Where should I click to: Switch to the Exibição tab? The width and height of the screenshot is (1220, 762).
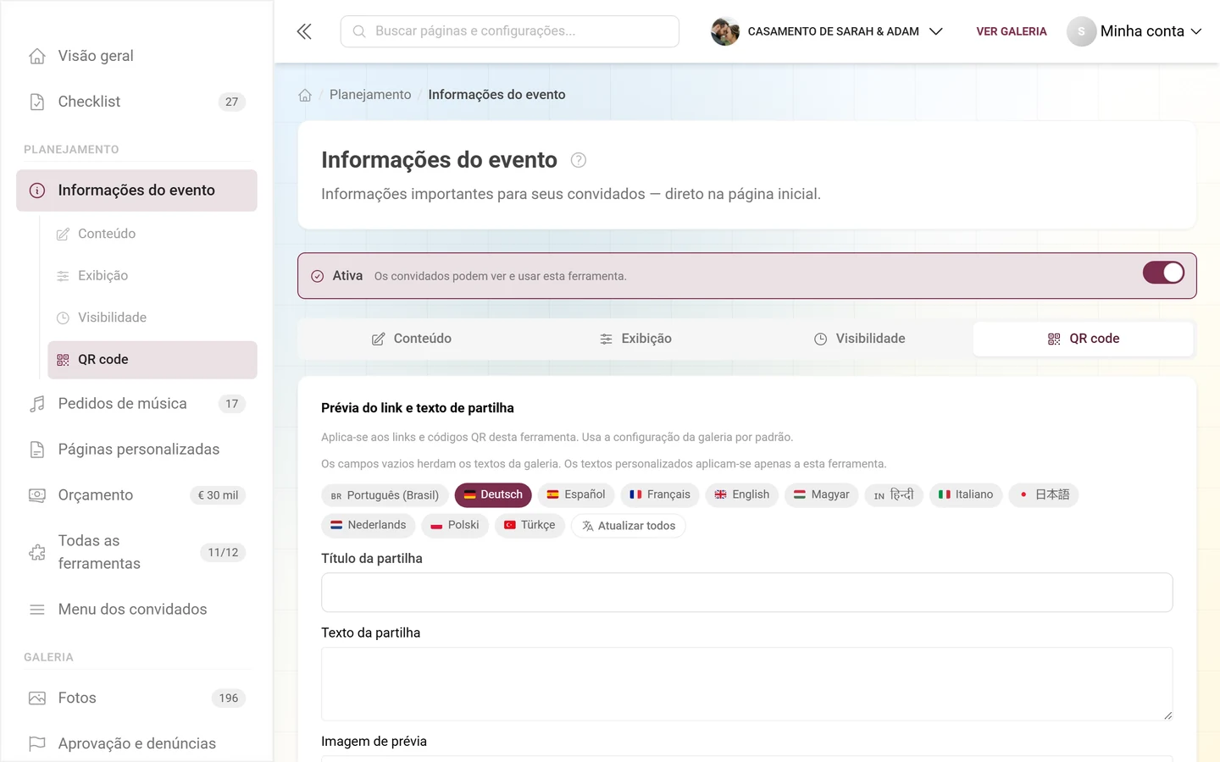635,339
